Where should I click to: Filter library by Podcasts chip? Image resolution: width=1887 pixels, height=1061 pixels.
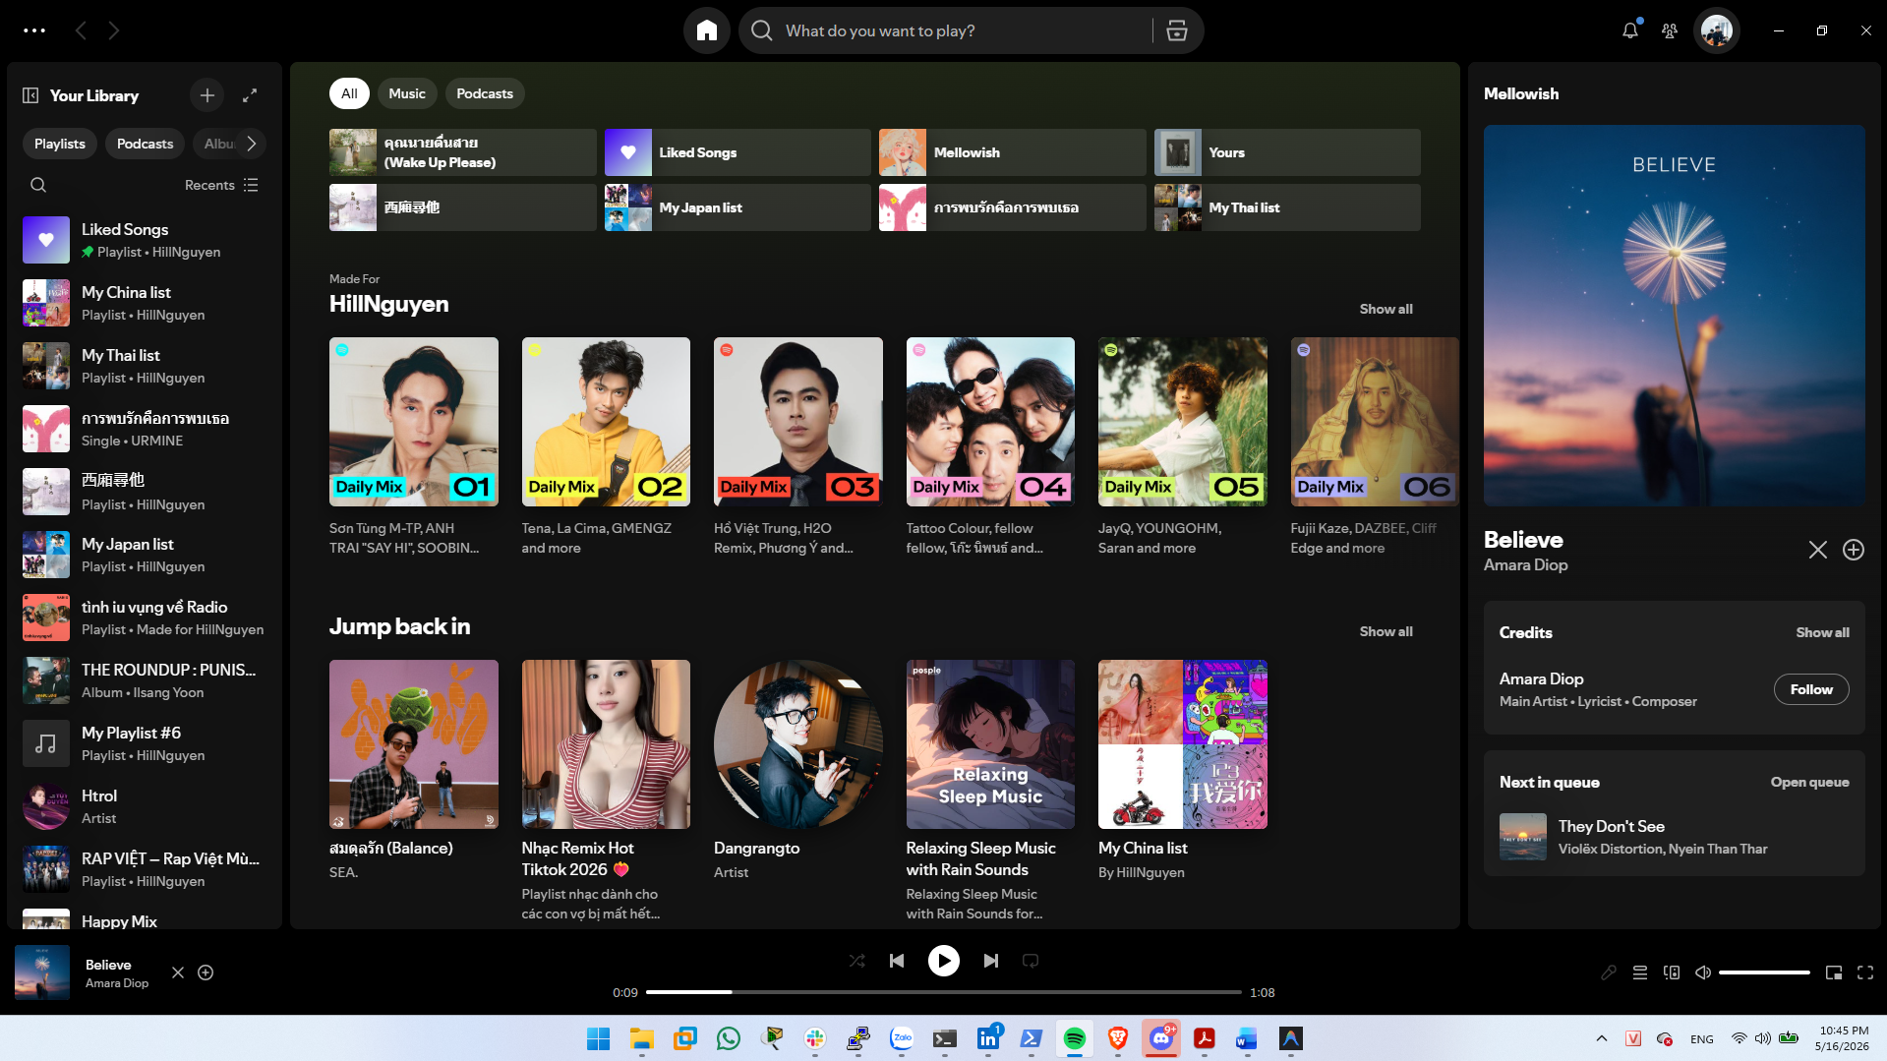pos(145,144)
